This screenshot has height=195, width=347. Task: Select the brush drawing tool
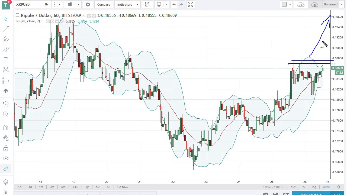(x=5, y=50)
